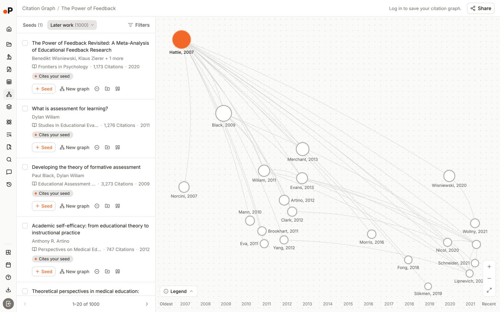Screen dimensions: 500x312
Task: Open the home icon in left sidebar
Action: [9, 29]
